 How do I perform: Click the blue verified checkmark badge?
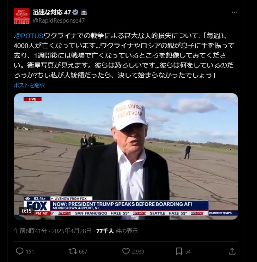[x=75, y=12]
